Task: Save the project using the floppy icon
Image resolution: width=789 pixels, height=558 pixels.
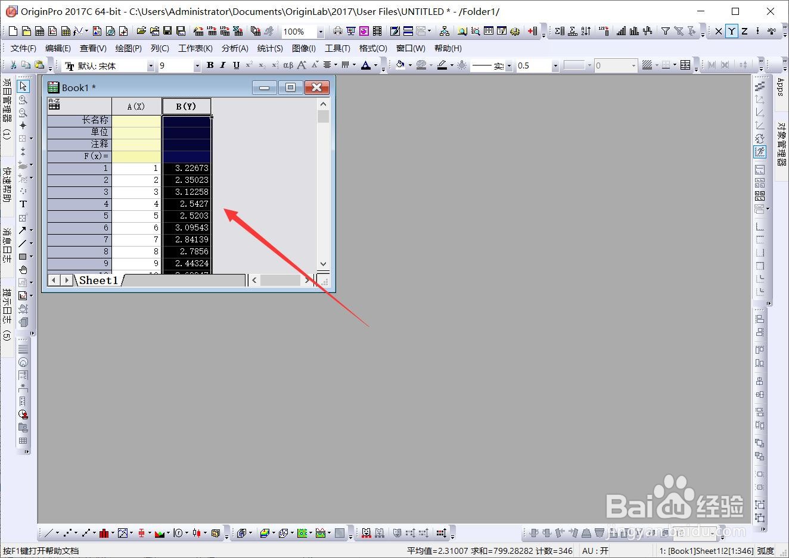Action: click(x=167, y=31)
